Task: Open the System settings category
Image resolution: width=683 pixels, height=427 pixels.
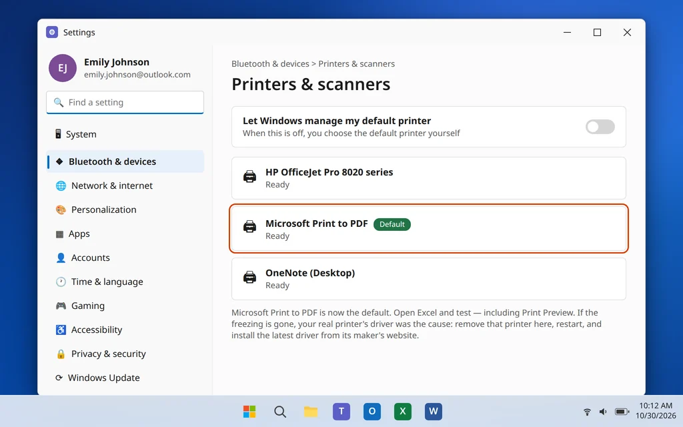Action: (125, 134)
